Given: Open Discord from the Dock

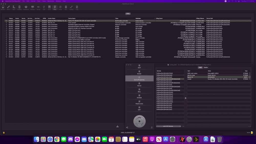Looking at the screenshot, I should 71,139.
